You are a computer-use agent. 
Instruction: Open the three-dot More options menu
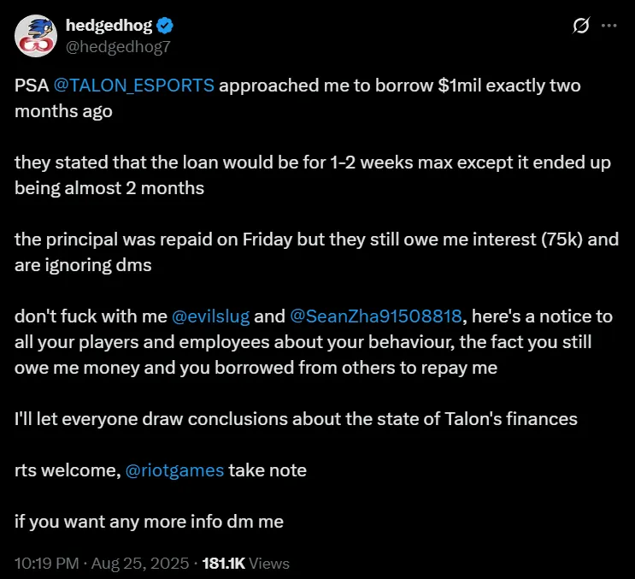click(x=609, y=26)
